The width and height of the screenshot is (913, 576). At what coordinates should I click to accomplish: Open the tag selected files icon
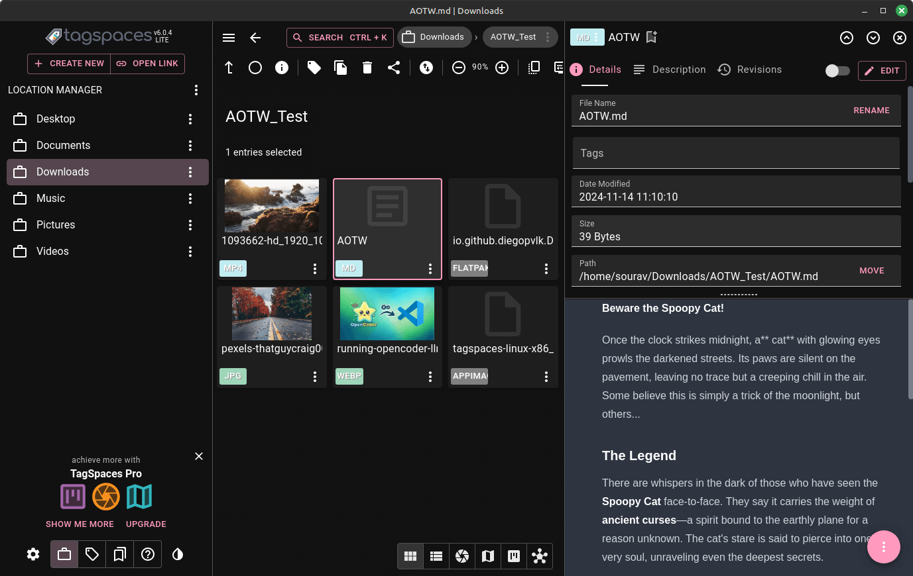coord(314,67)
